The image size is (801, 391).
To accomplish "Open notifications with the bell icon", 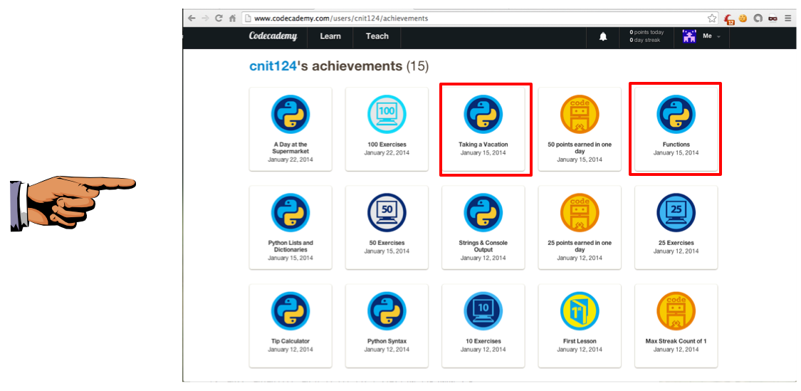I will tap(603, 36).
